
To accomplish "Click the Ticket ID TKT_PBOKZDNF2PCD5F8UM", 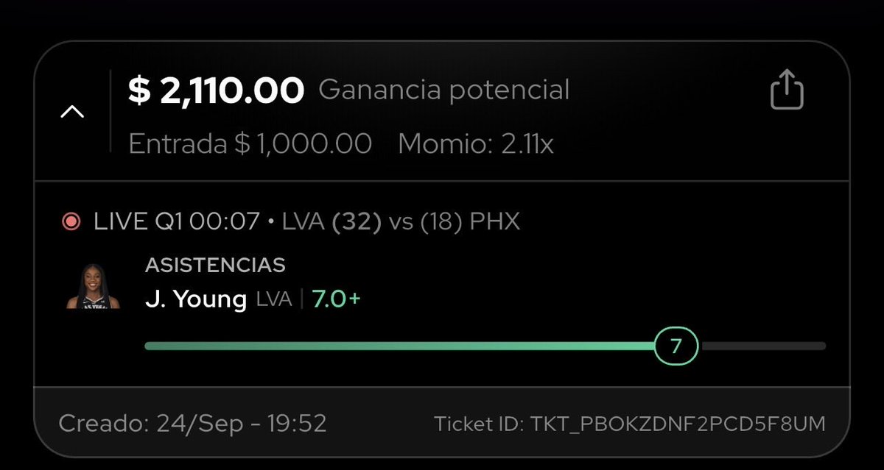I will click(630, 424).
